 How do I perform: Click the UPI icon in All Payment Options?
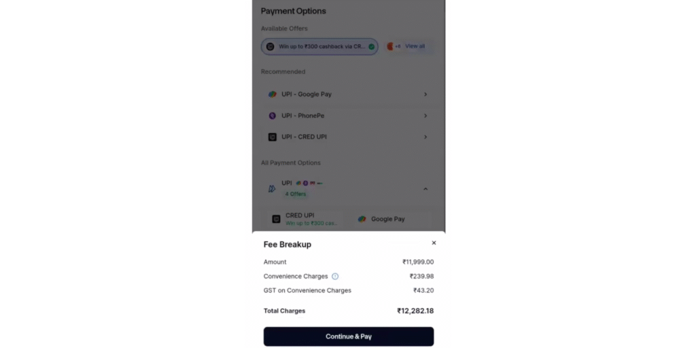tap(272, 188)
